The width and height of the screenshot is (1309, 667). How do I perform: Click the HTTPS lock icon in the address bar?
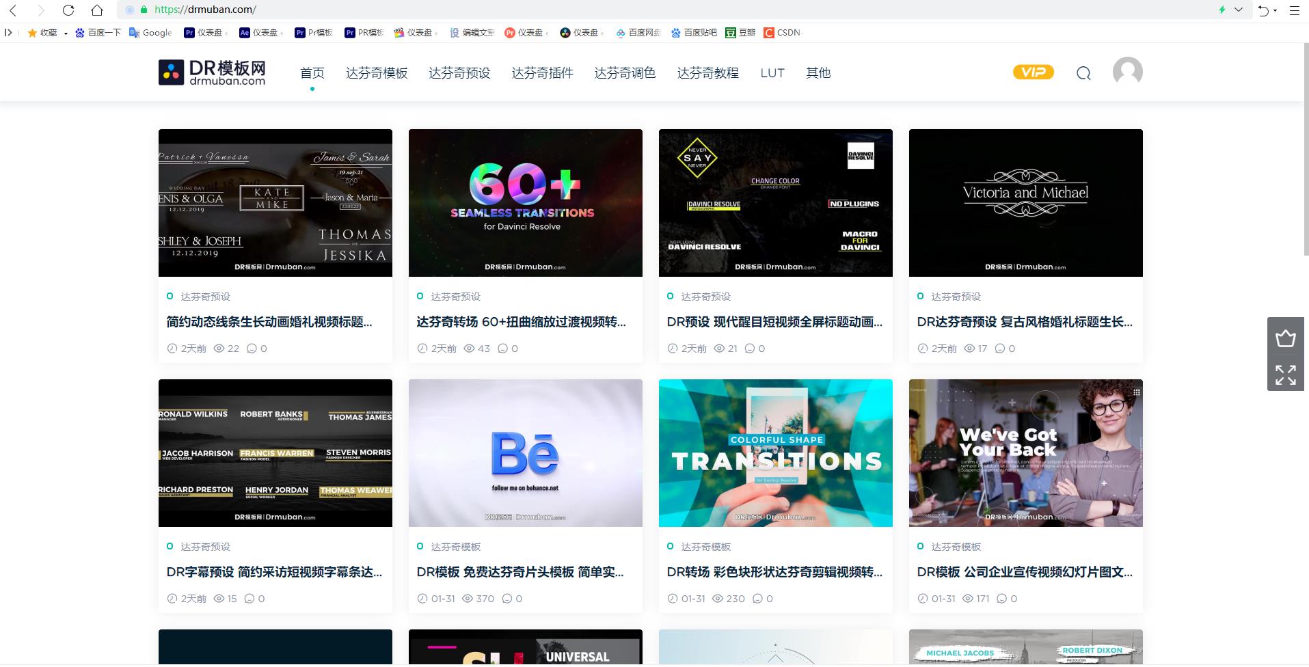(144, 10)
